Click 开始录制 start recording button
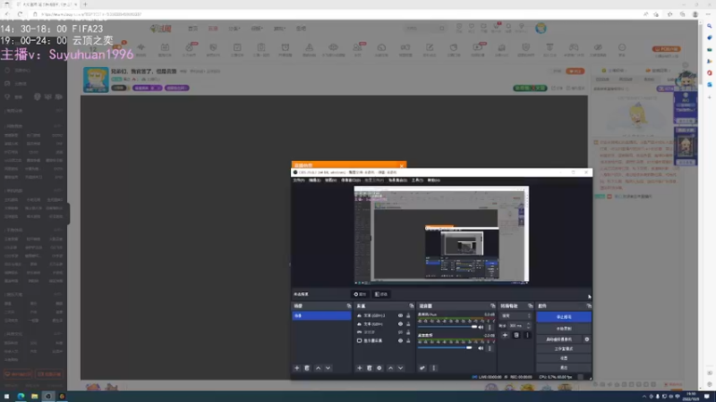Screen dimensions: 716x402 point(564,328)
